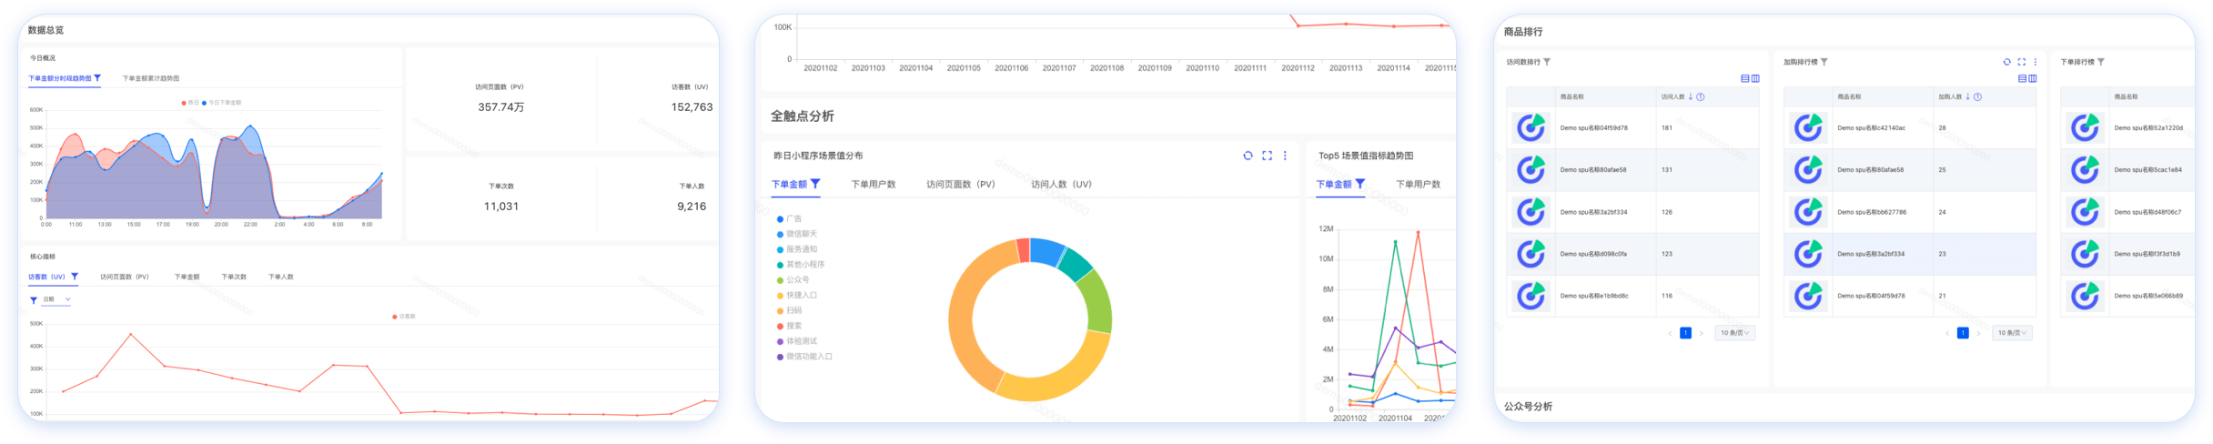Viewport: 2213px width, 444px height.
Task: Select 下单用户数 tab in 昨日小程序场景值分布
Action: pos(874,184)
